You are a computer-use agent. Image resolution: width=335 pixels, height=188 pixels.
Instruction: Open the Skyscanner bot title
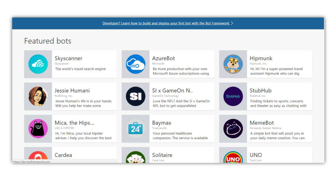click(x=68, y=58)
